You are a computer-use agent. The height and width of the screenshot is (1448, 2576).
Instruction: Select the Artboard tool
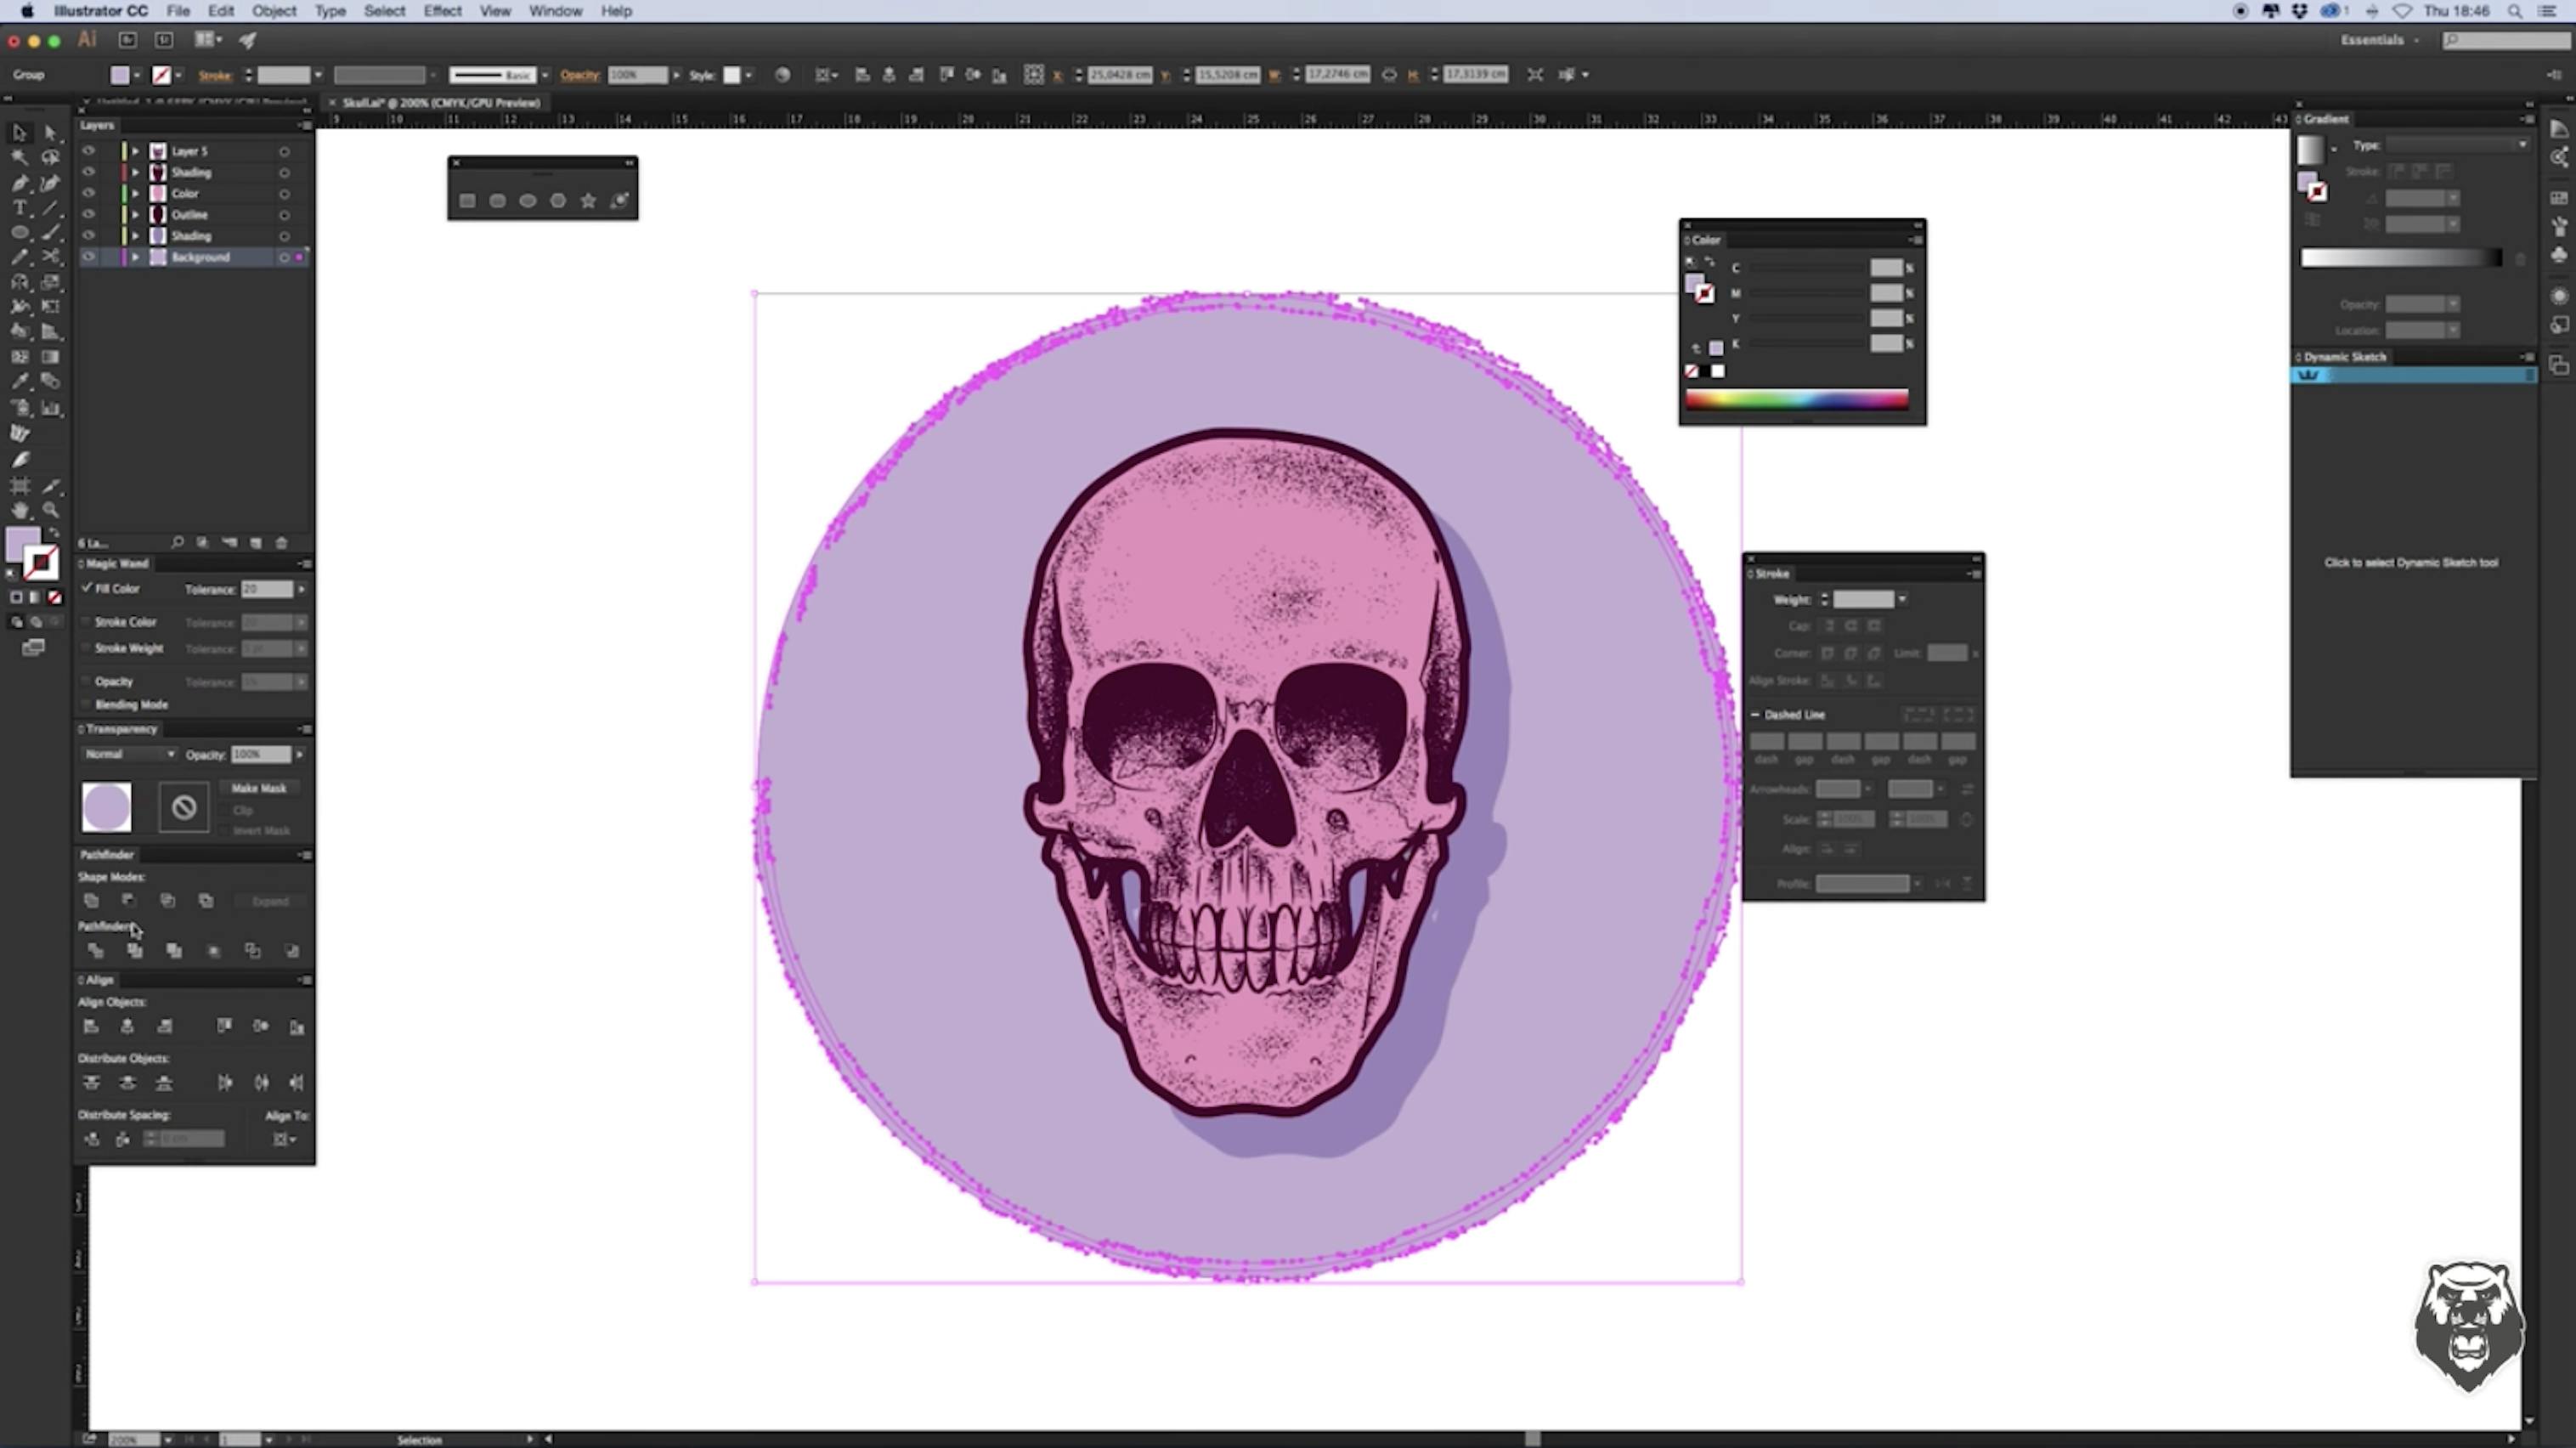[19, 486]
